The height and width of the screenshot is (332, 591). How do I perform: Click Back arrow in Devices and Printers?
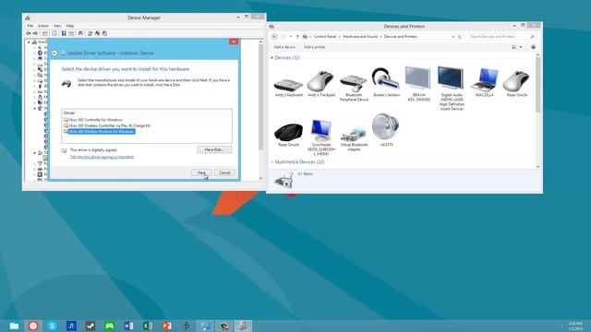(274, 37)
